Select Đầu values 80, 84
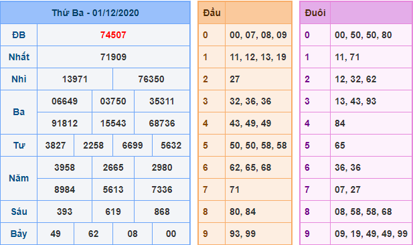 242,212
